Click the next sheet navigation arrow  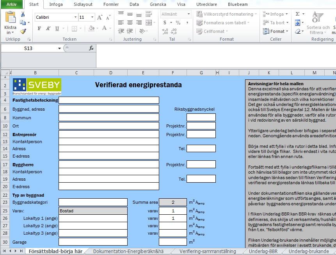[15, 251]
